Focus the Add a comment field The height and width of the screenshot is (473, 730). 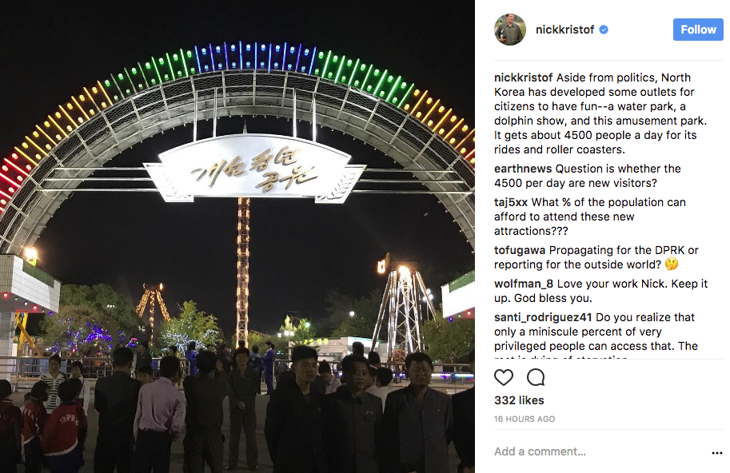pyautogui.click(x=600, y=451)
